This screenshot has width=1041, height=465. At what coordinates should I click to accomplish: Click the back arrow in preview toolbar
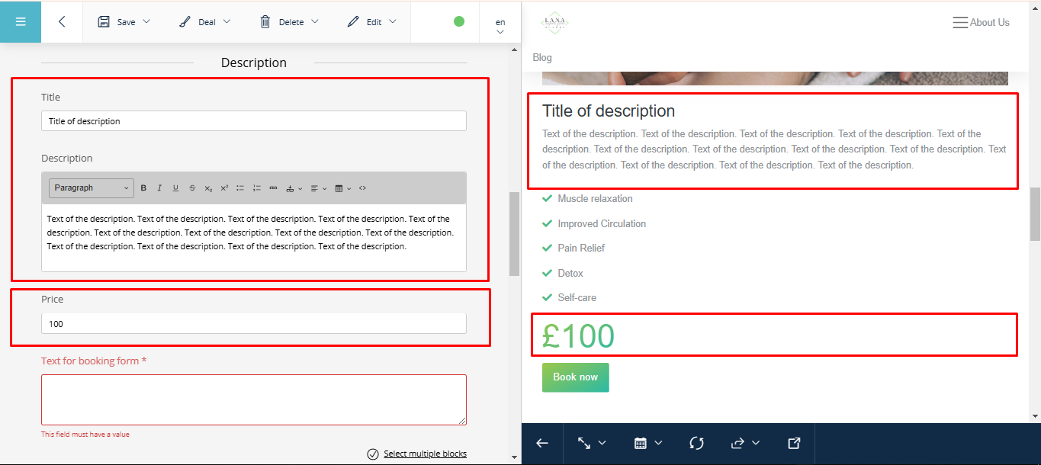coord(542,443)
